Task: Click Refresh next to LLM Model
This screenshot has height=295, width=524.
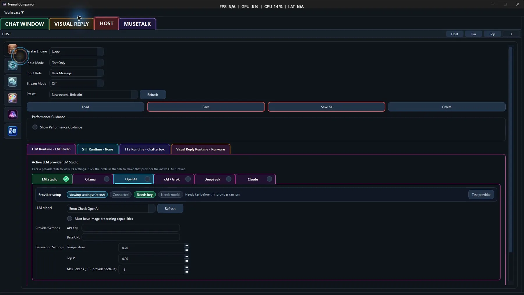Action: pyautogui.click(x=170, y=208)
